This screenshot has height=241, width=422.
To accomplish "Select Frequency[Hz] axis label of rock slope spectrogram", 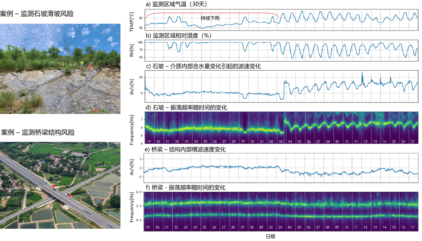I will (x=132, y=130).
